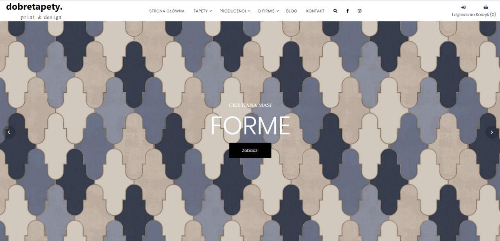This screenshot has width=500, height=241.
Task: Click the login arrow icon
Action: 463,7
